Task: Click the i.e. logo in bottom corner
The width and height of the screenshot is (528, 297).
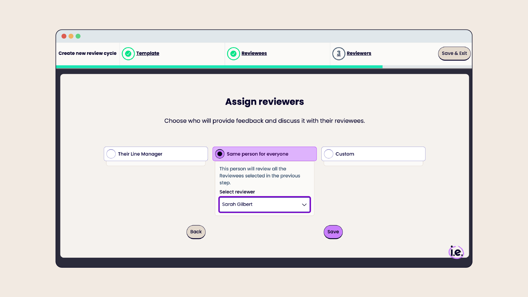Action: click(456, 252)
